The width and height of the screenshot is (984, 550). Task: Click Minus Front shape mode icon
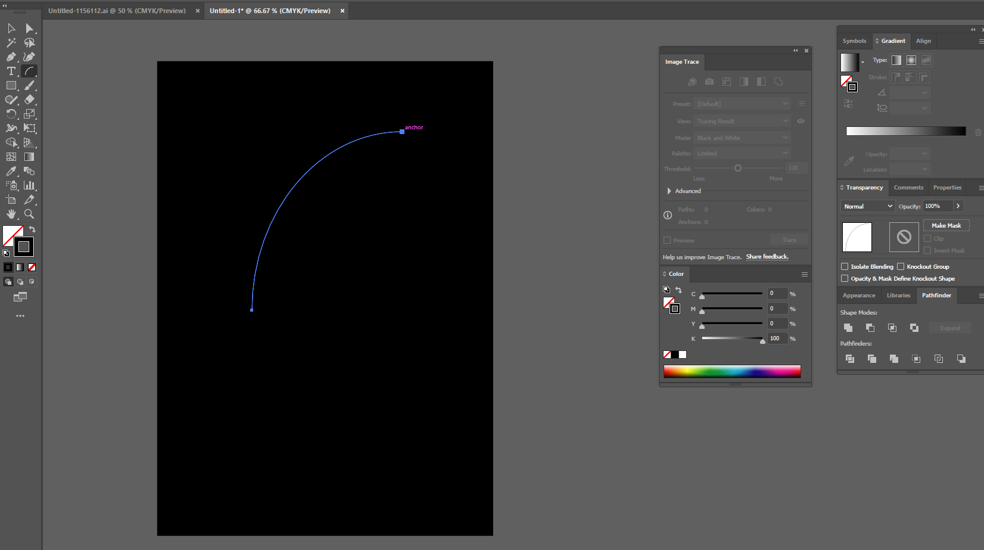coord(870,328)
